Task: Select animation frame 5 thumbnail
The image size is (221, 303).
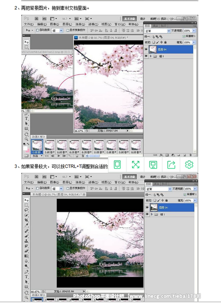Action: point(87,145)
